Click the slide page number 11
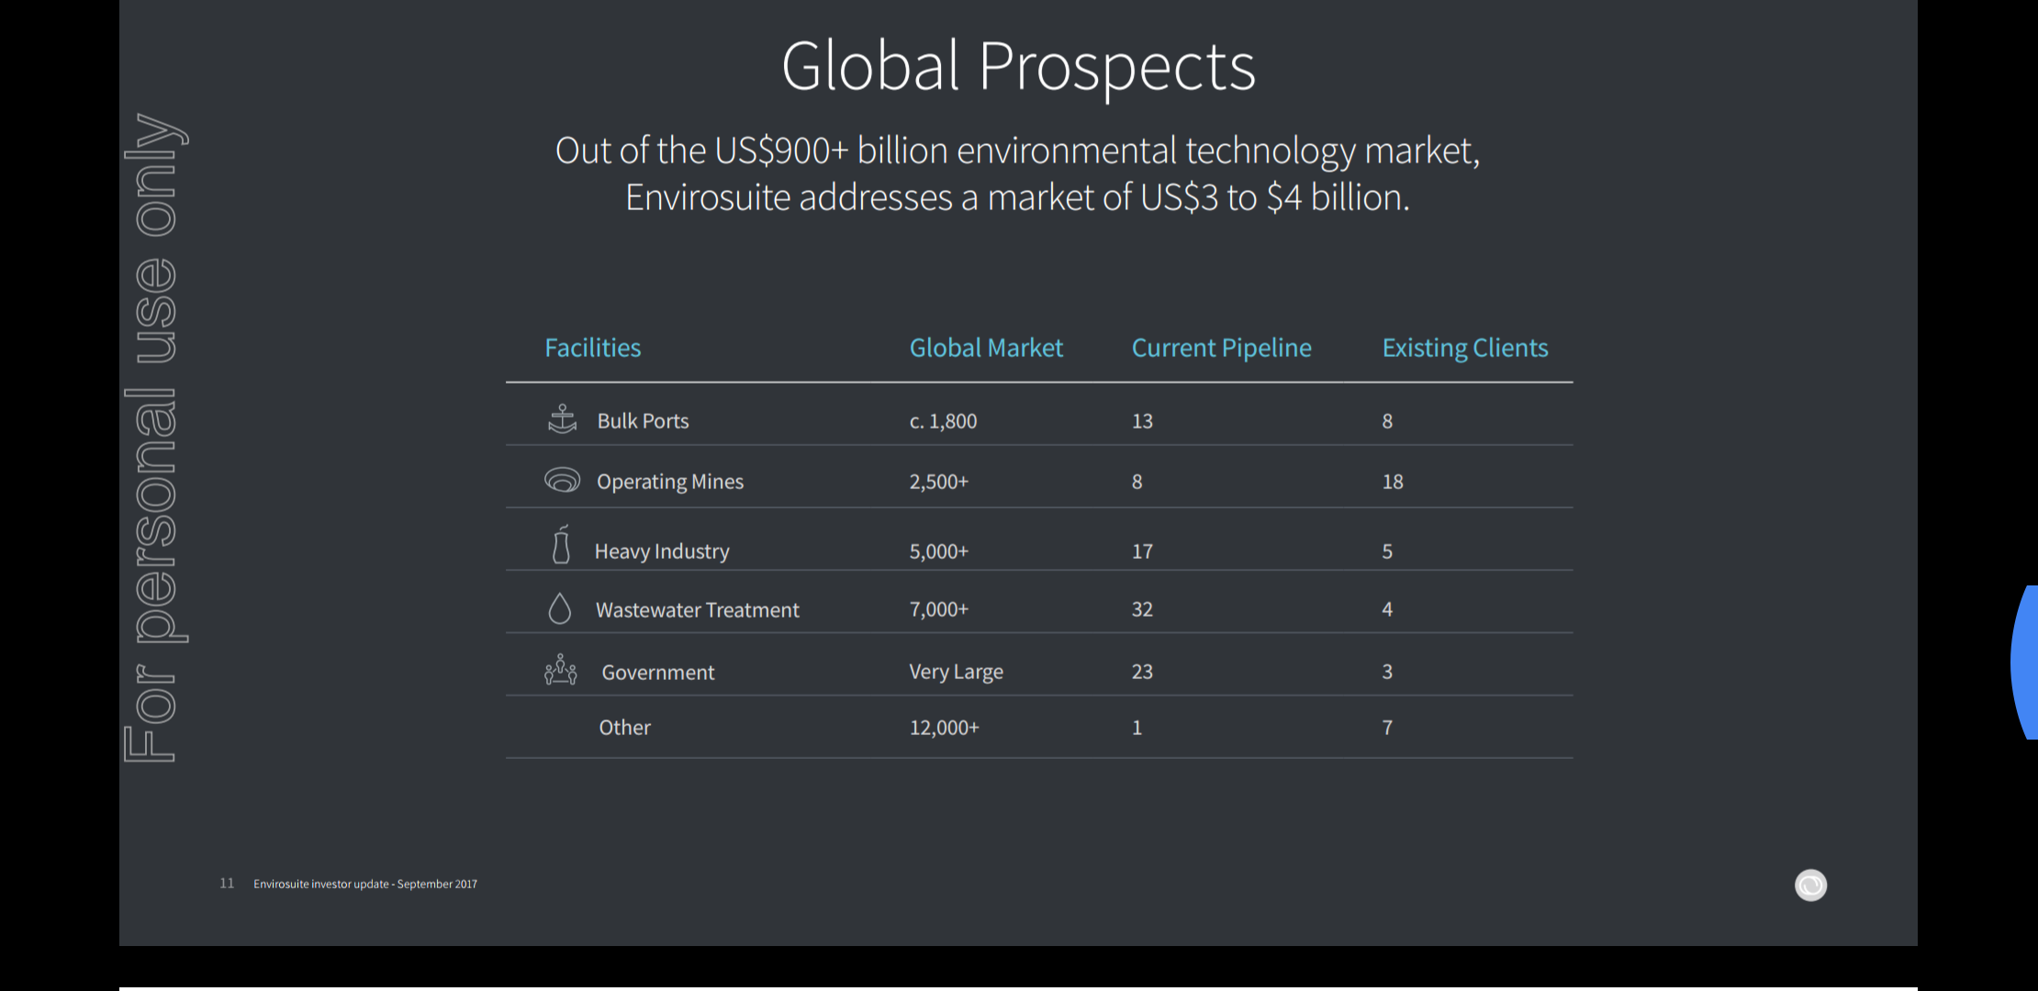2038x991 pixels. point(227,883)
